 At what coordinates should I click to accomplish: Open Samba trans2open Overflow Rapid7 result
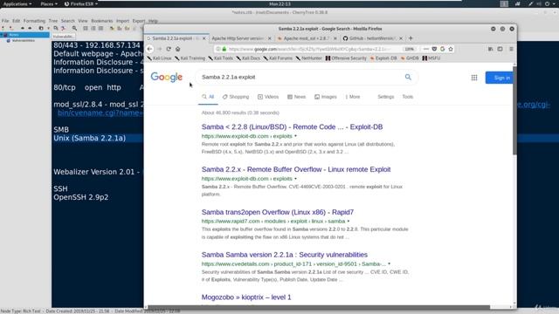click(278, 212)
